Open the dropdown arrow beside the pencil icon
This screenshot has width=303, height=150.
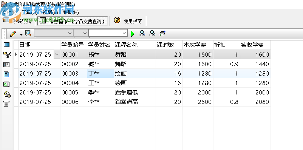point(21,34)
